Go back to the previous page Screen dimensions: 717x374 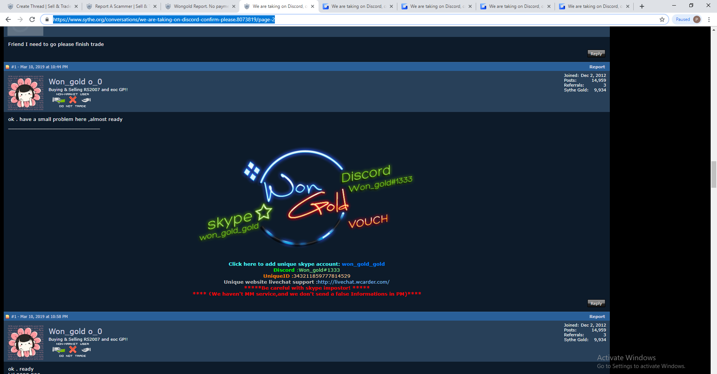pos(8,19)
